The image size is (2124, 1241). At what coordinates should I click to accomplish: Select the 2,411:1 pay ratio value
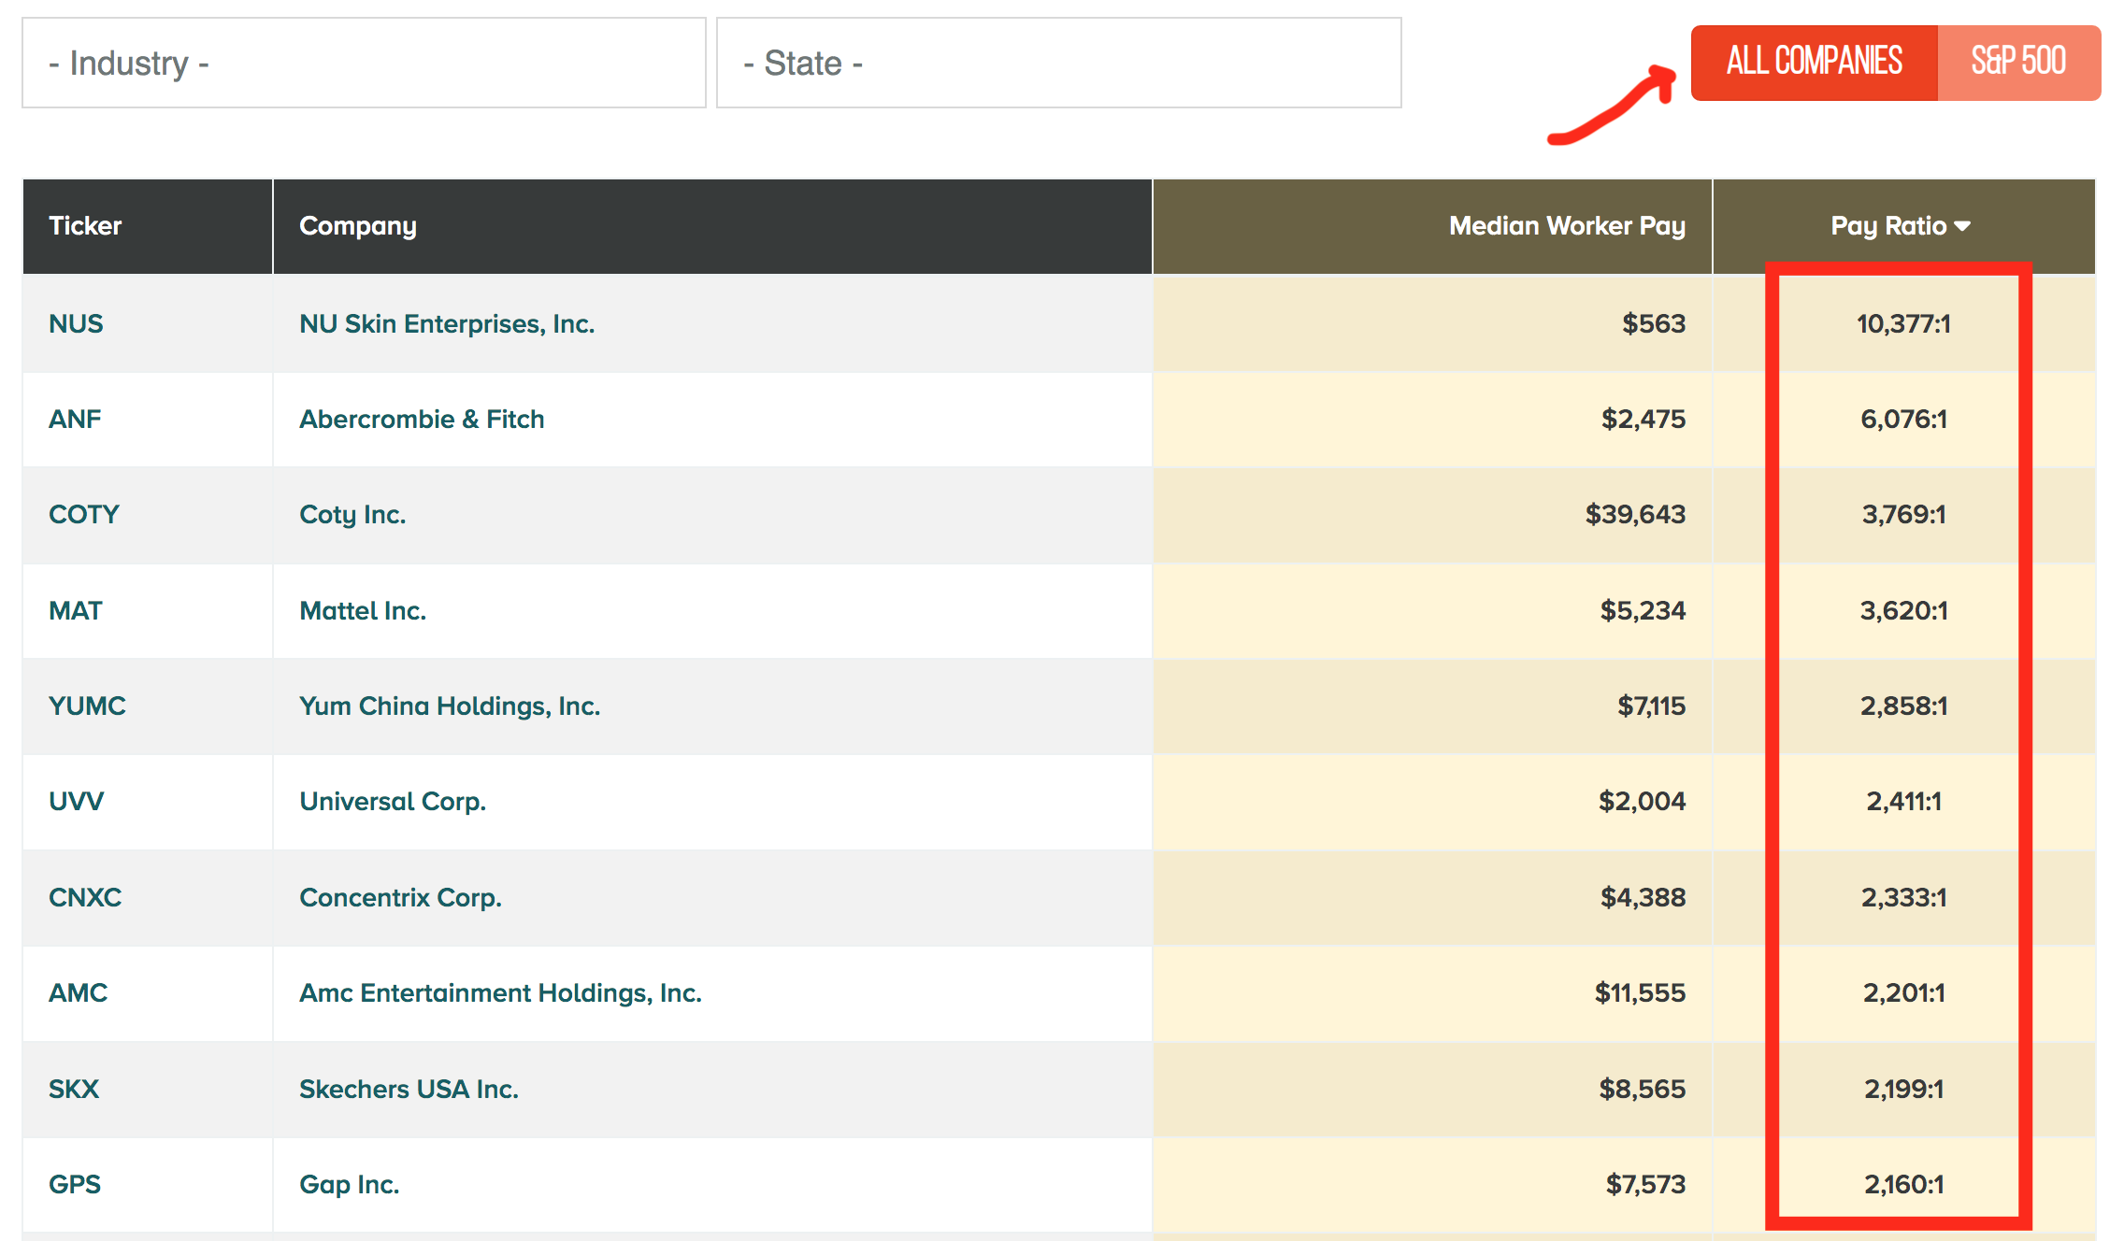tap(1903, 801)
